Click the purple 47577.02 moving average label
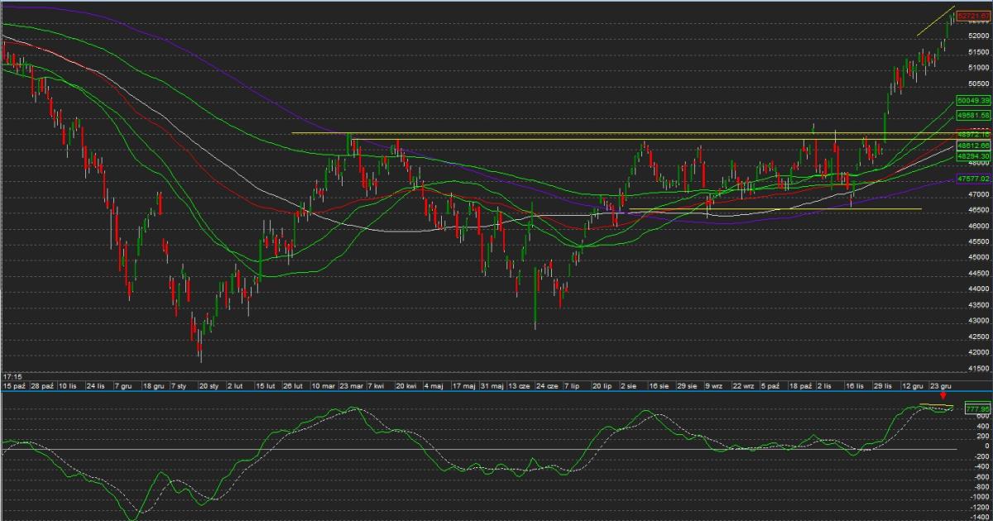Image resolution: width=993 pixels, height=521 pixels. [x=973, y=178]
